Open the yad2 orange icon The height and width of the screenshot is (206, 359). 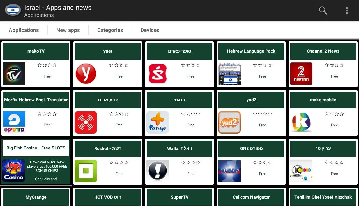click(229, 122)
